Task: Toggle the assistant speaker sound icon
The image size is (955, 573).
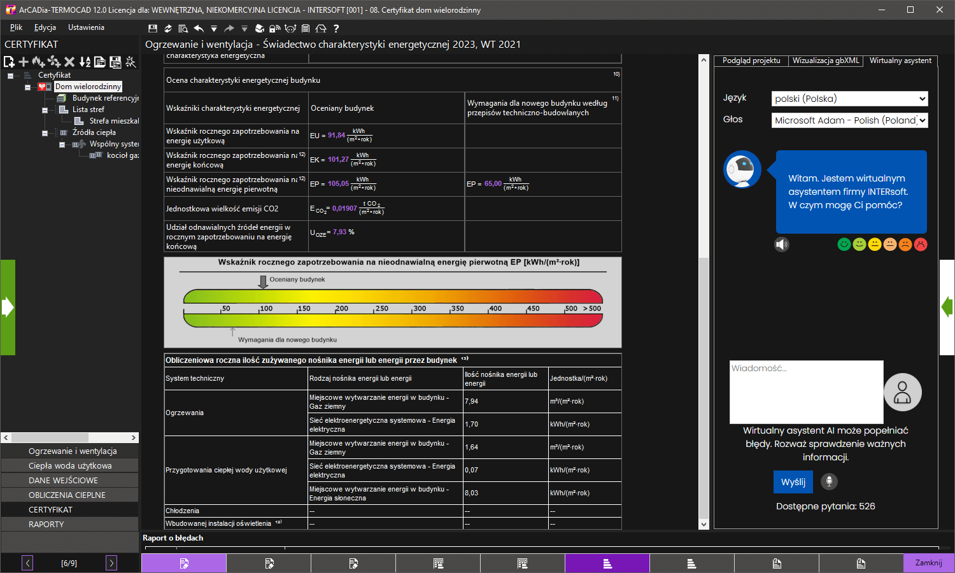Action: pos(782,244)
